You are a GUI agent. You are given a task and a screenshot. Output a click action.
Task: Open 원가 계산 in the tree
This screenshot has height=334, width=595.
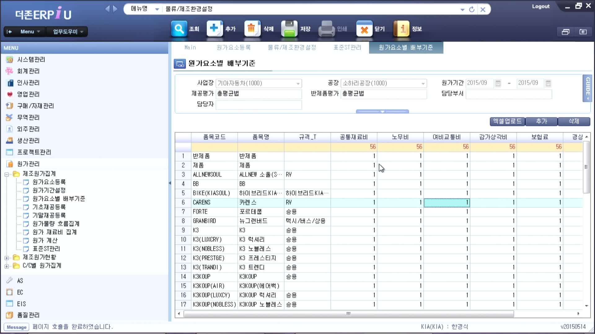coord(45,240)
